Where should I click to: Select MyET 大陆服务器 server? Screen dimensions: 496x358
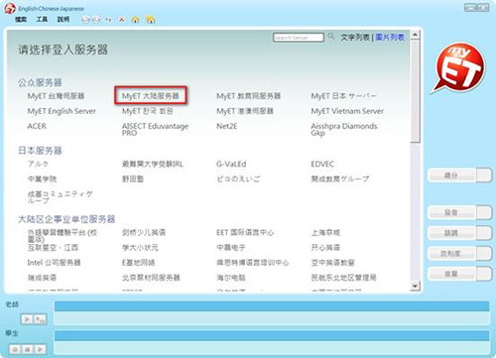(151, 96)
